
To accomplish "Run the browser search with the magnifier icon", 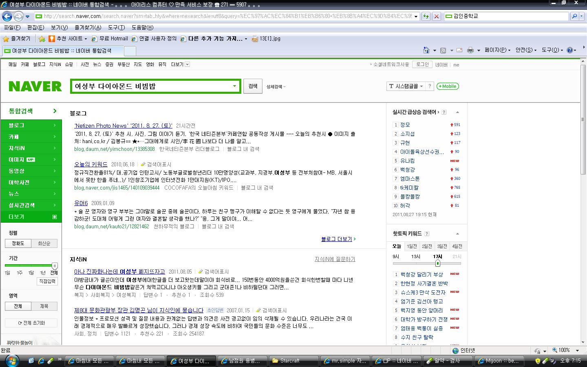I will (x=574, y=16).
